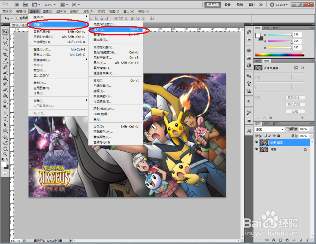Toggle Quick Mask mode button

[5, 172]
